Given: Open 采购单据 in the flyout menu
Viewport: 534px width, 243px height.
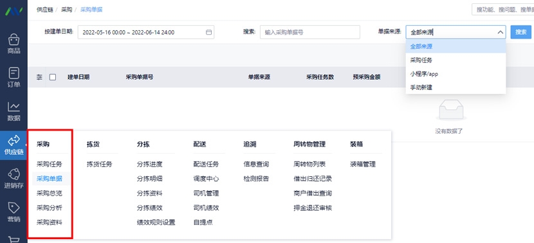Looking at the screenshot, I should (50, 179).
